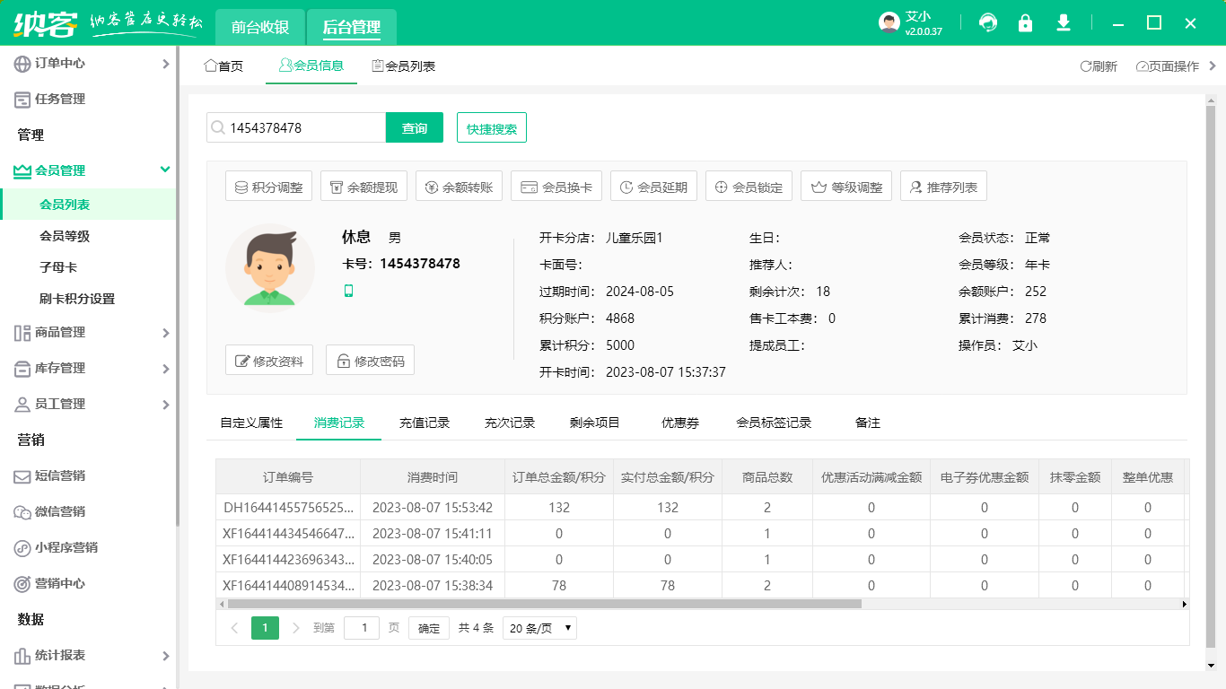Collapse the 会员管理 sidebar section
The width and height of the screenshot is (1226, 689).
pos(165,170)
